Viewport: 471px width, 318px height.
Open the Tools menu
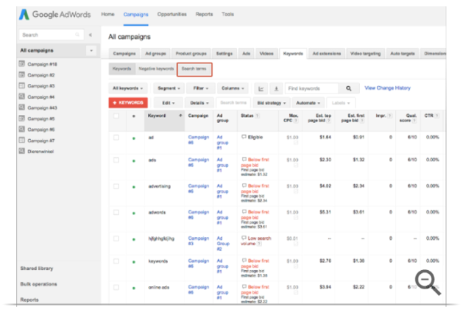[x=227, y=14]
